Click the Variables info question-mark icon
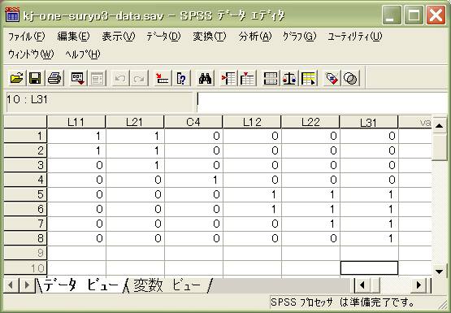This screenshot has height=313, width=451. [x=181, y=78]
